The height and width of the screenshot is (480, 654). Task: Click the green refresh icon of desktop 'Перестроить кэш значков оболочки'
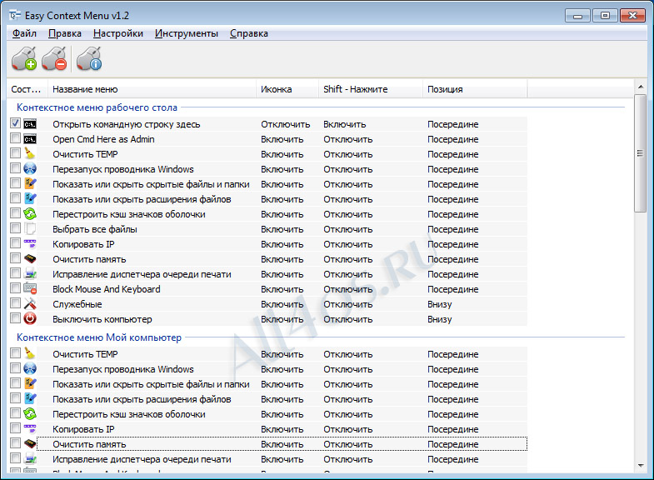30,214
